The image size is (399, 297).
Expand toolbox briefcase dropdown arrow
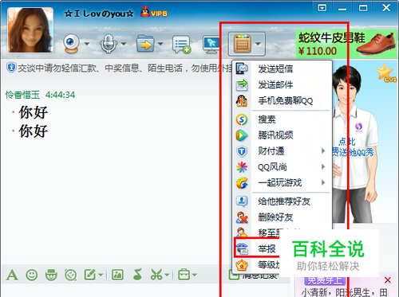[x=194, y=275]
